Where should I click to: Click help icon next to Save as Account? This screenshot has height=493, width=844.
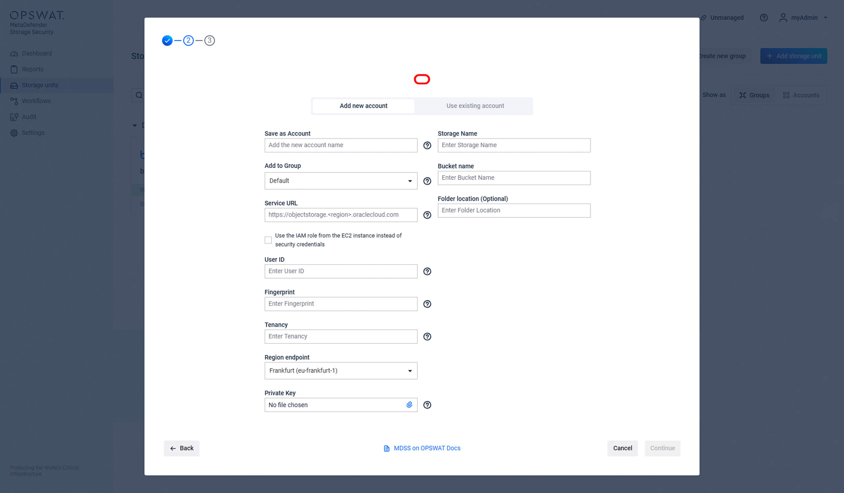tap(427, 145)
